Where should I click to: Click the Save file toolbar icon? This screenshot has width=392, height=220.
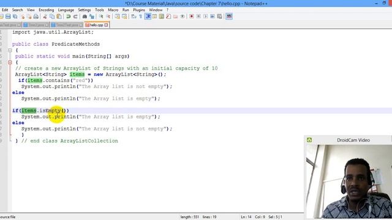[x=8, y=16]
